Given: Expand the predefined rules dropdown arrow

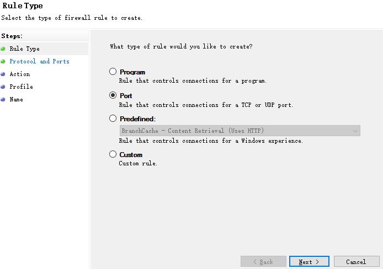Looking at the screenshot, I should 355,131.
